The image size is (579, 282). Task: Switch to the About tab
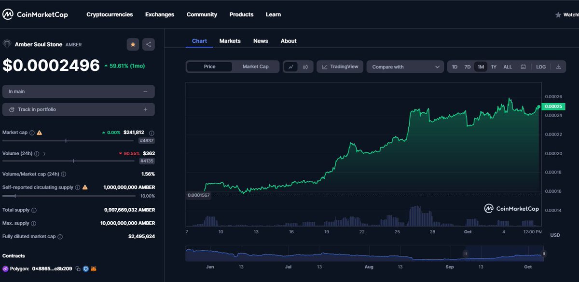(289, 41)
